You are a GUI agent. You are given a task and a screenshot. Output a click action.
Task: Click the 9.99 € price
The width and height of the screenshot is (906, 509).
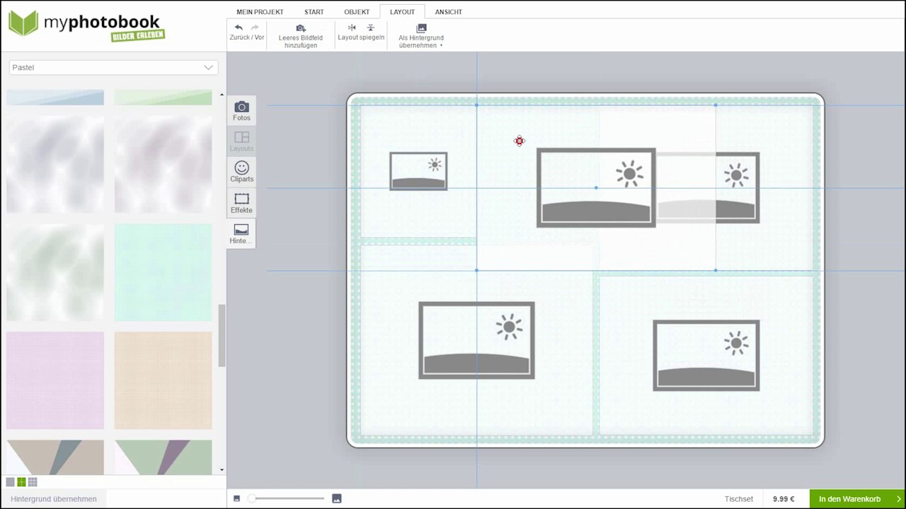(x=784, y=499)
